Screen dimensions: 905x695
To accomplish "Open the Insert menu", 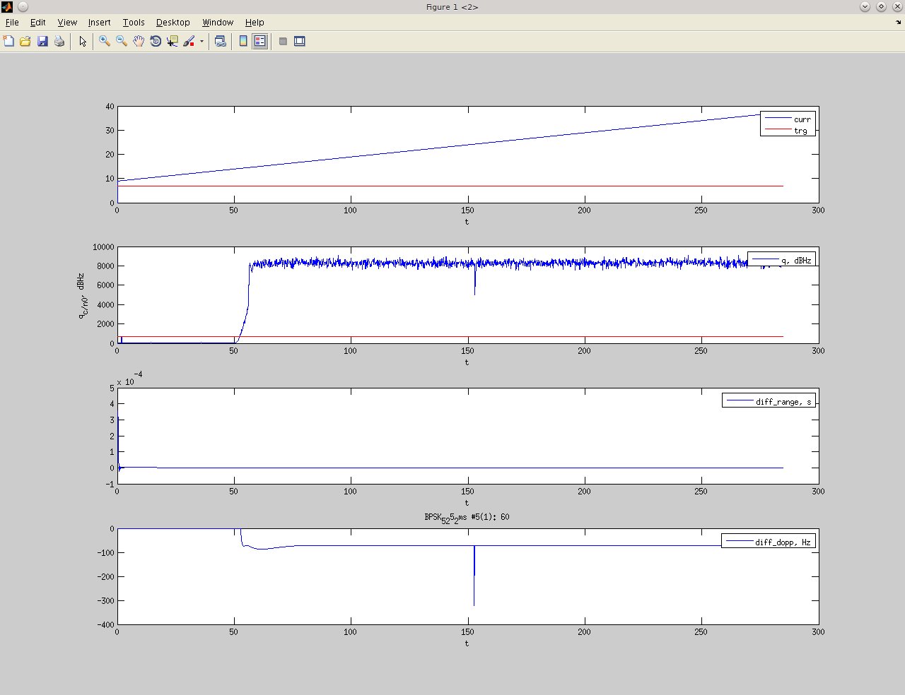I will pyautogui.click(x=99, y=23).
